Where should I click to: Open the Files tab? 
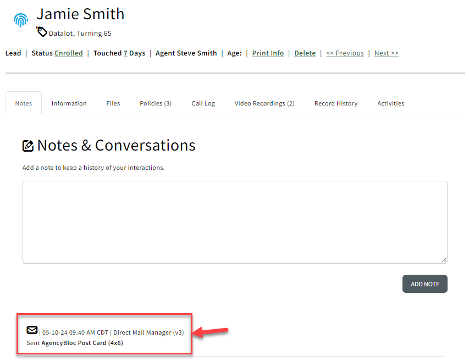[x=113, y=103]
